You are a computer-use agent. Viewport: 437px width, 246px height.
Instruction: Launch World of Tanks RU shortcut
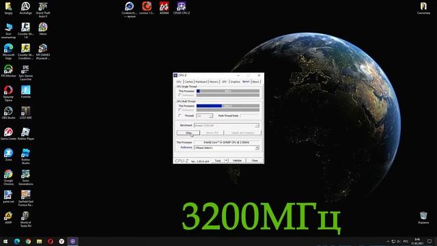pyautogui.click(x=26, y=219)
